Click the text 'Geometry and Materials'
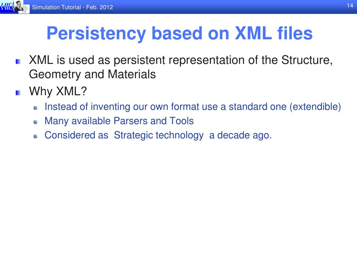Image resolution: width=357 pixels, height=267 pixels. pyautogui.click(x=92, y=74)
